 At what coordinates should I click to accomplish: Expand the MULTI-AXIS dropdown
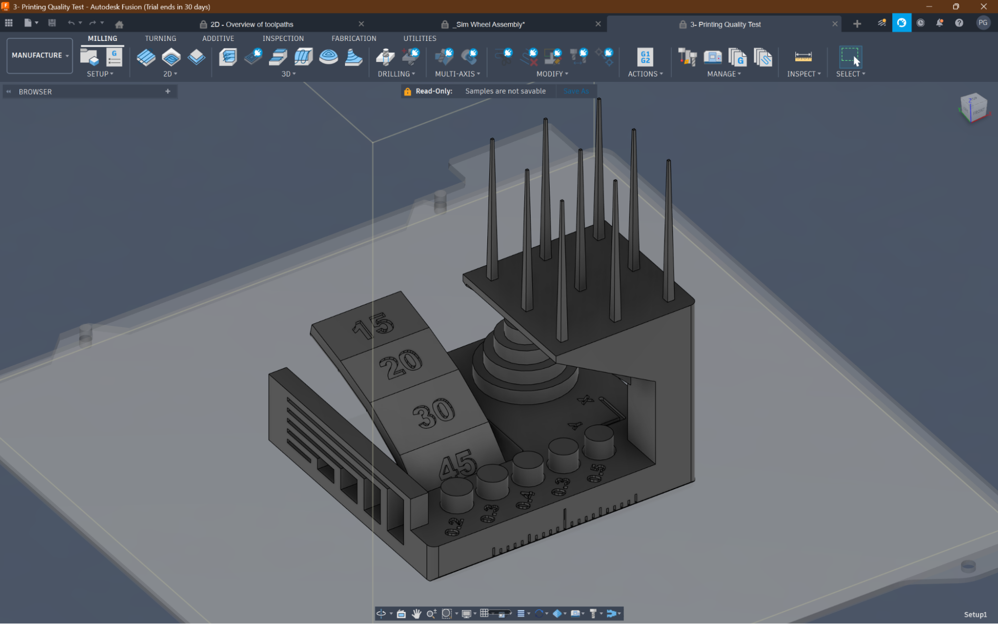457,74
